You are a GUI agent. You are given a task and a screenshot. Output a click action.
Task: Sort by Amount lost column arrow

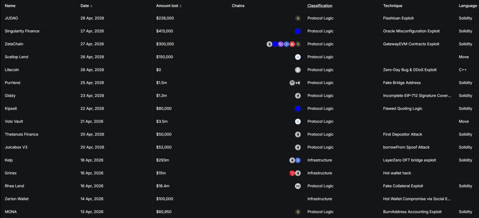click(180, 6)
